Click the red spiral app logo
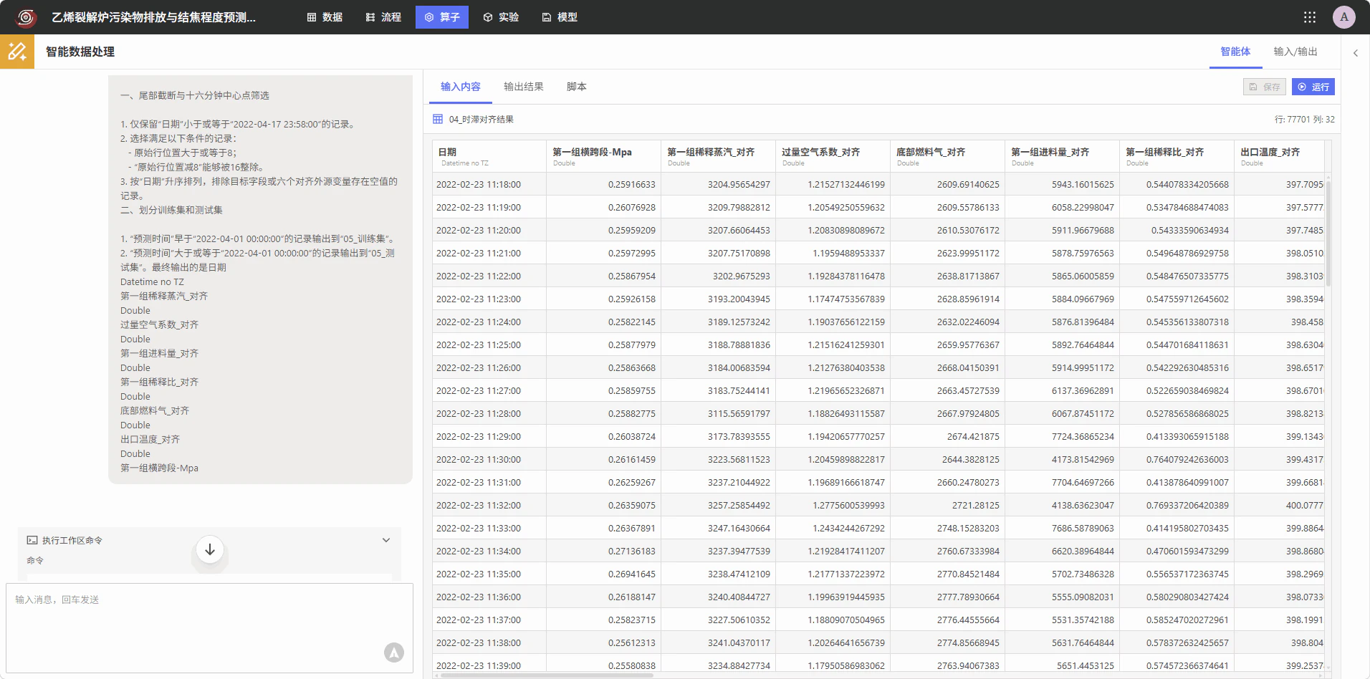Image resolution: width=1370 pixels, height=679 pixels. coord(26,17)
